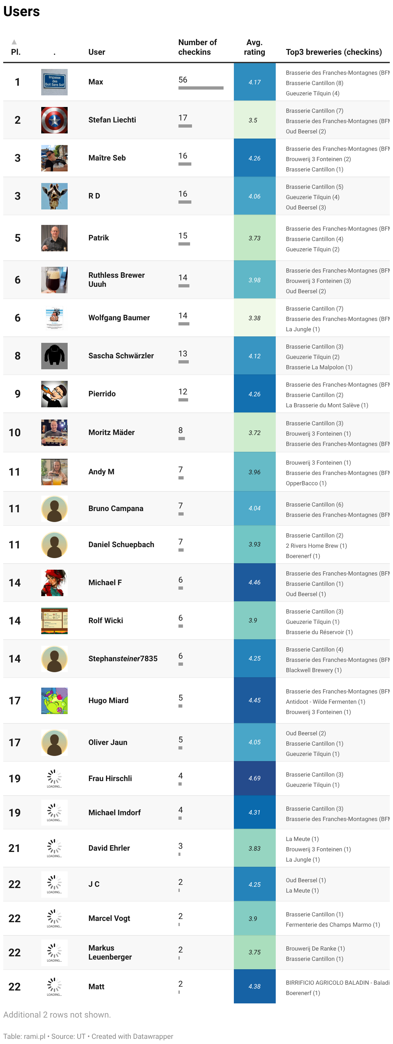Click the Datawrapper credit in footer
Viewport: 393px width, 1044px height.
click(x=132, y=1036)
